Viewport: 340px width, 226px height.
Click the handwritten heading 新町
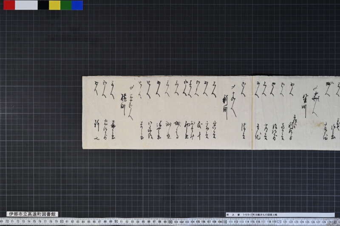pos(226,107)
